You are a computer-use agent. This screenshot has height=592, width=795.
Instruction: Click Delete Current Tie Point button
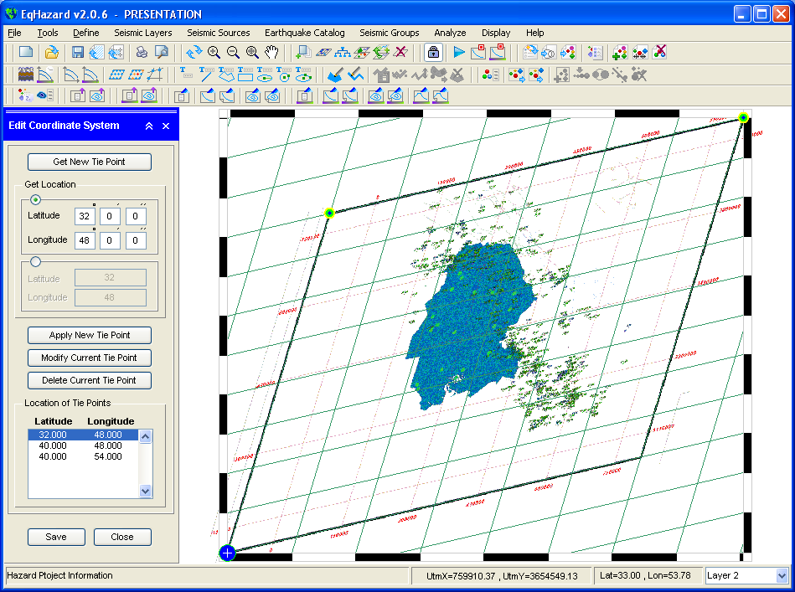[x=89, y=380]
